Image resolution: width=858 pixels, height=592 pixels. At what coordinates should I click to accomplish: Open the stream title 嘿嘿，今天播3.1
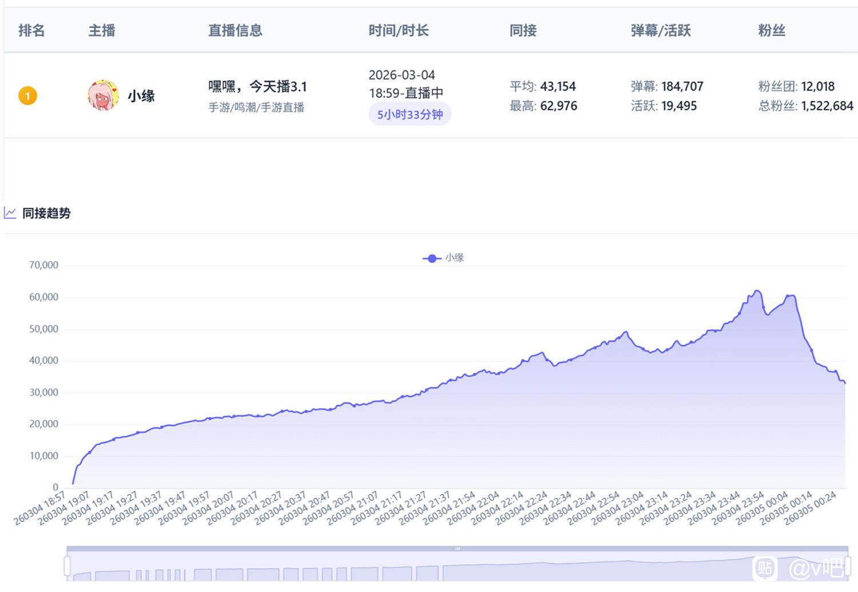click(257, 86)
